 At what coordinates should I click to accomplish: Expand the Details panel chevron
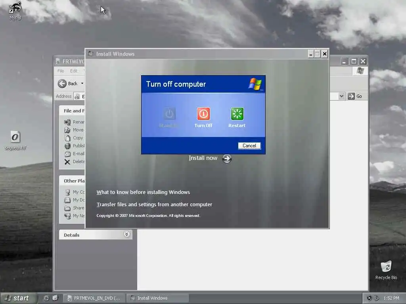coord(126,234)
